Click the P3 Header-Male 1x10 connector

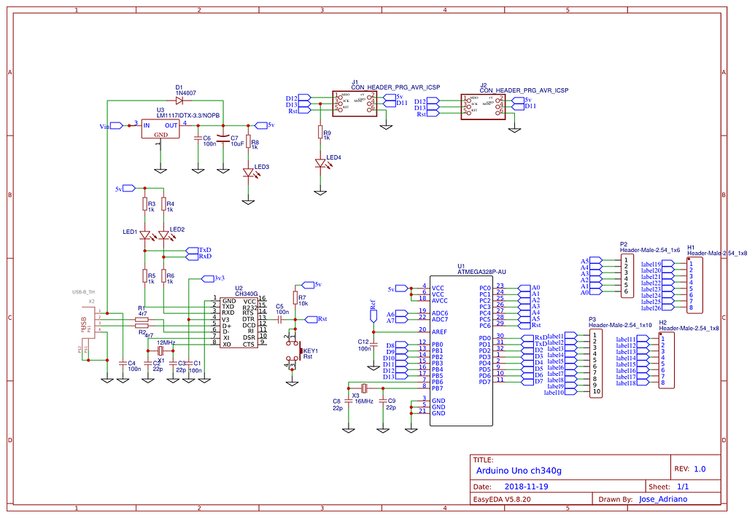pyautogui.click(x=596, y=364)
